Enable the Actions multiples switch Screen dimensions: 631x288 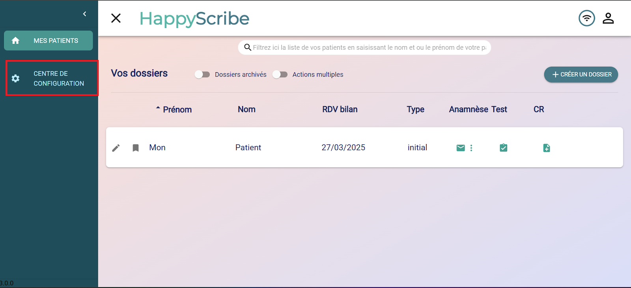point(280,74)
